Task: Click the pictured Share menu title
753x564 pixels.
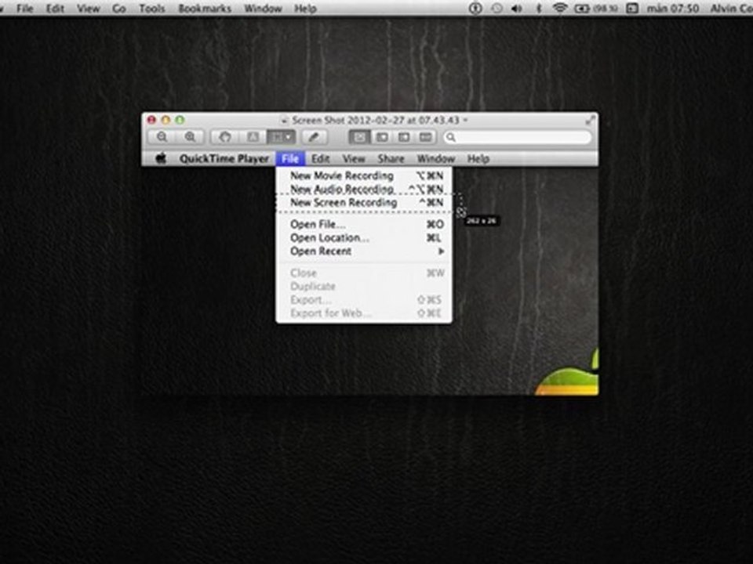Action: pos(391,159)
